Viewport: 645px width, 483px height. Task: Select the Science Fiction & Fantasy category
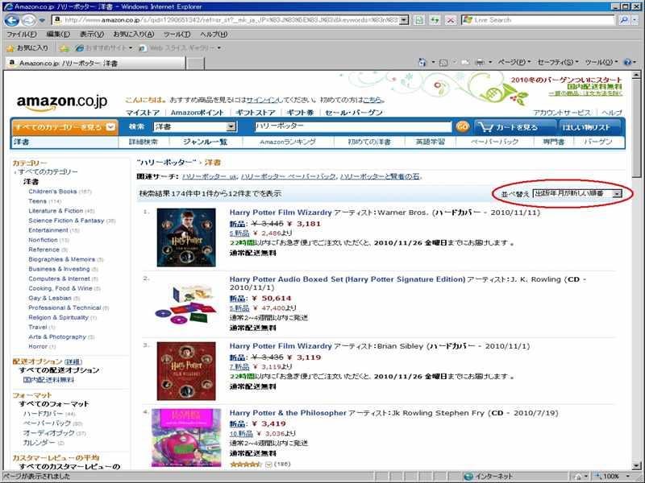pyautogui.click(x=66, y=221)
